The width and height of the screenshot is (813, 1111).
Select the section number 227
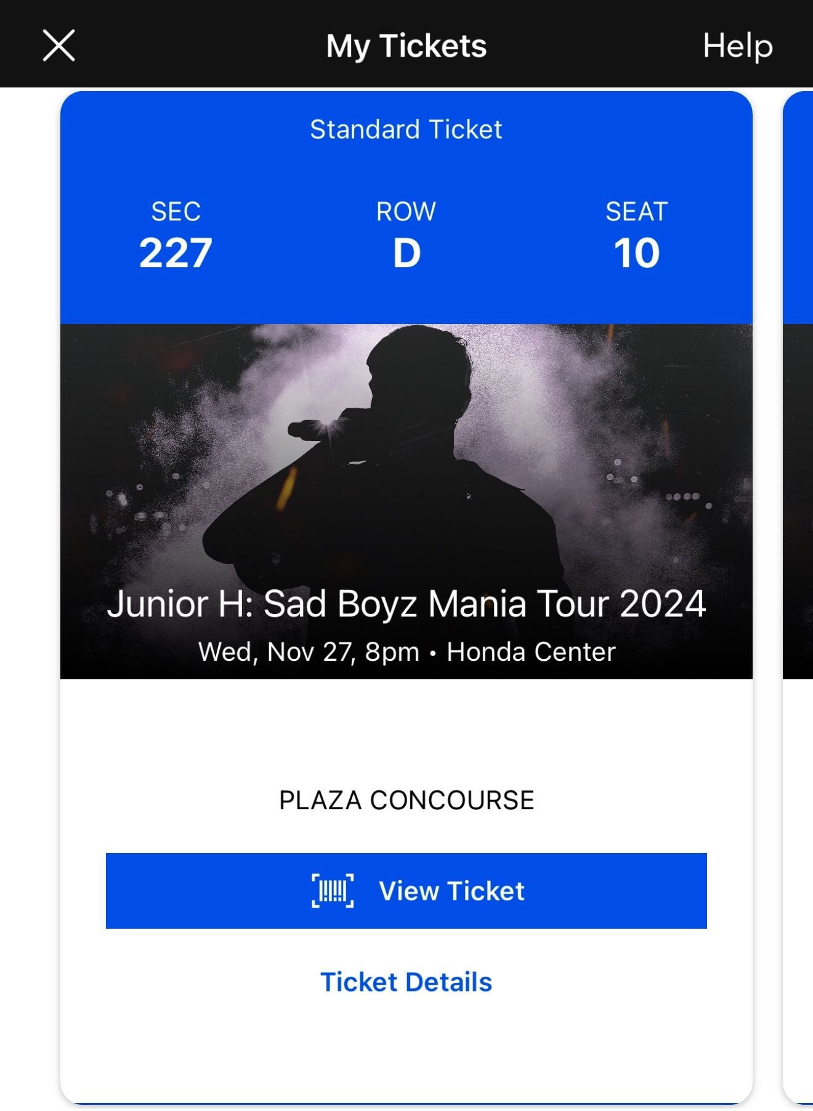(176, 253)
